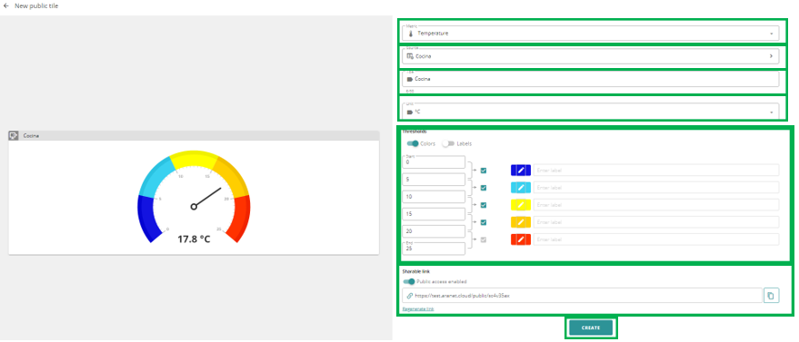Click the threshold field containing 15
Image resolution: width=799 pixels, height=342 pixels.
pos(434,214)
